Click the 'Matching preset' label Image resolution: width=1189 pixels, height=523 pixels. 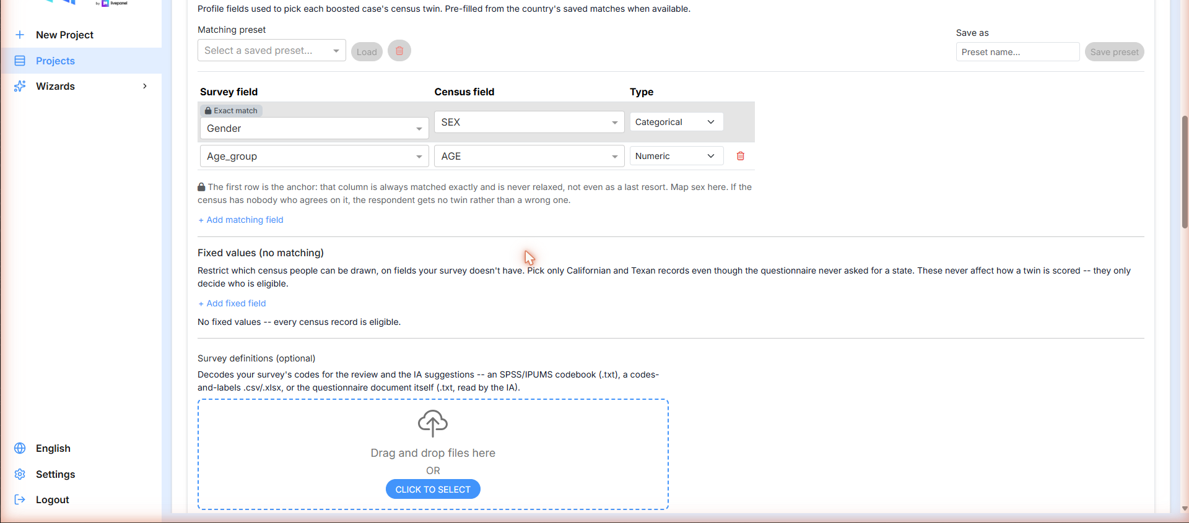coord(232,30)
